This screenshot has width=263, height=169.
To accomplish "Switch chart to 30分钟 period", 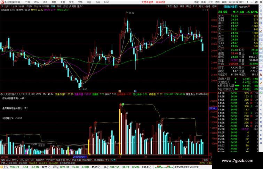I will click(x=37, y=6).
